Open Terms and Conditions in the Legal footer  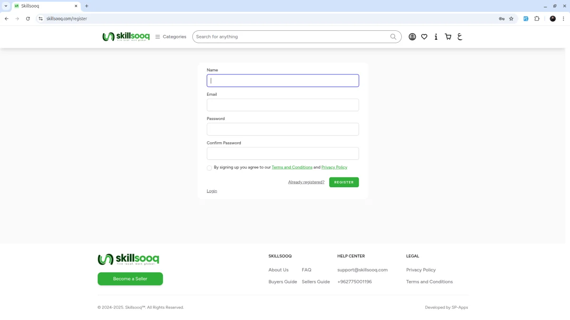coord(429,282)
